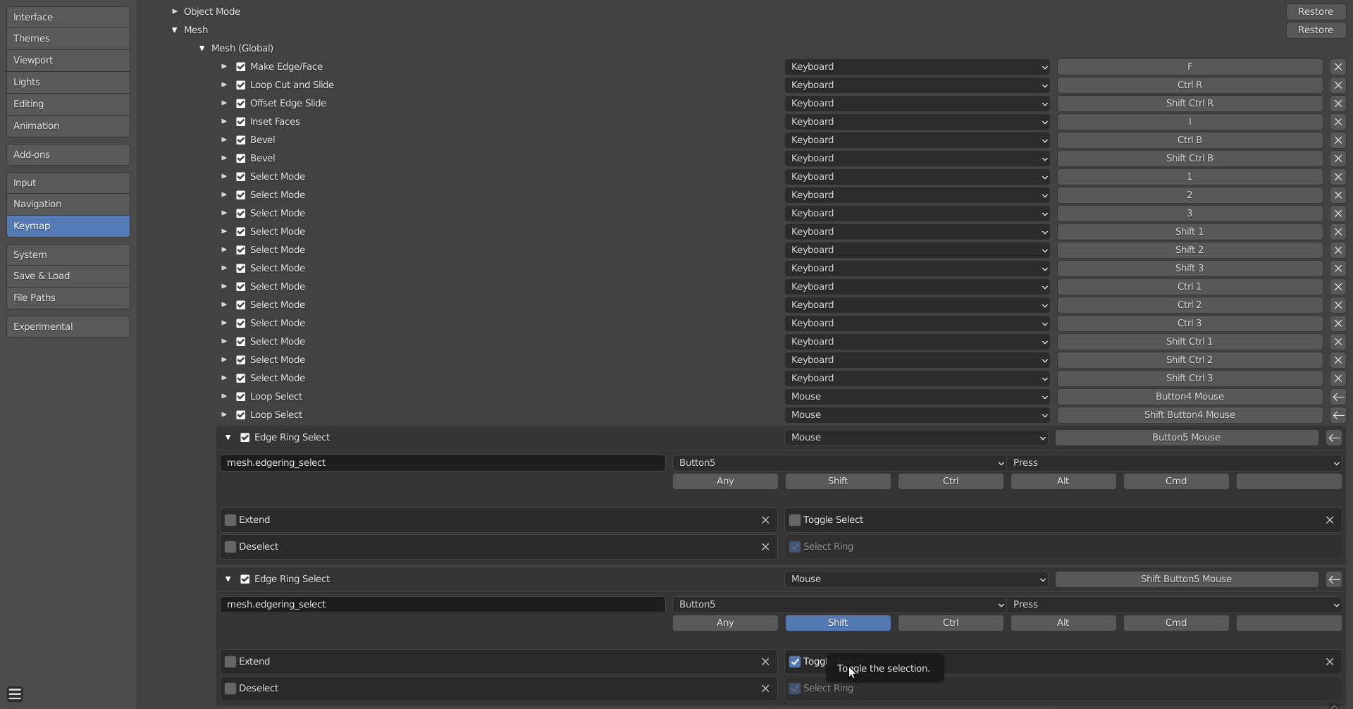Edit the second mesh.edgering_select operator field
Viewport: 1353px width, 709px height.
click(443, 605)
